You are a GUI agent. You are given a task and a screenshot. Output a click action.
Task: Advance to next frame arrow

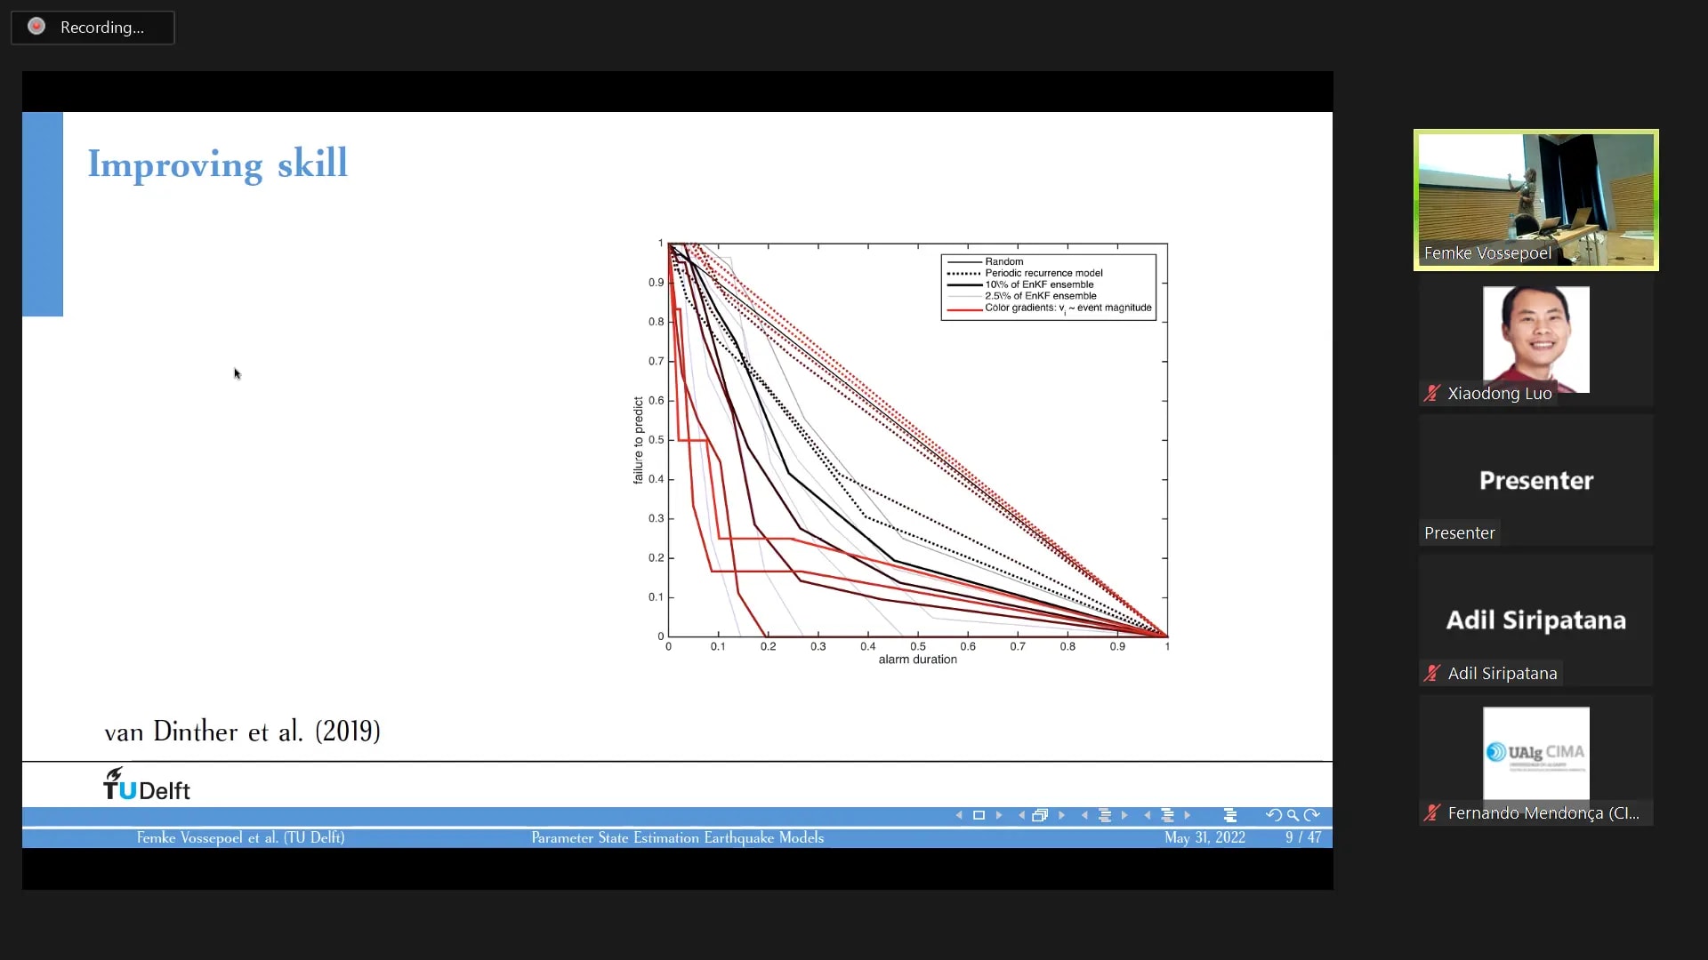coord(1061,815)
